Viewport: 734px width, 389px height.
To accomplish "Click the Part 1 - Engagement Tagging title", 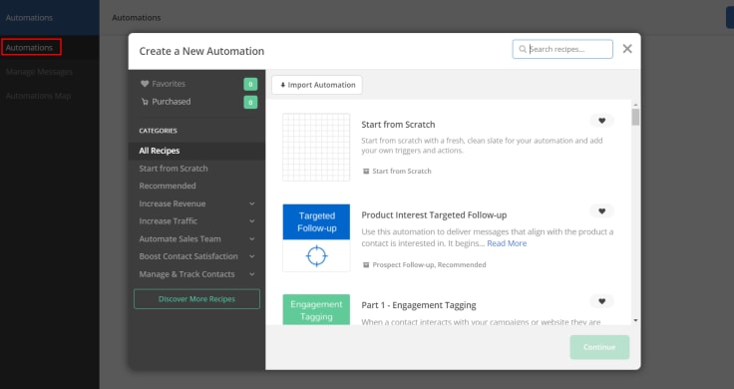I will [x=419, y=305].
